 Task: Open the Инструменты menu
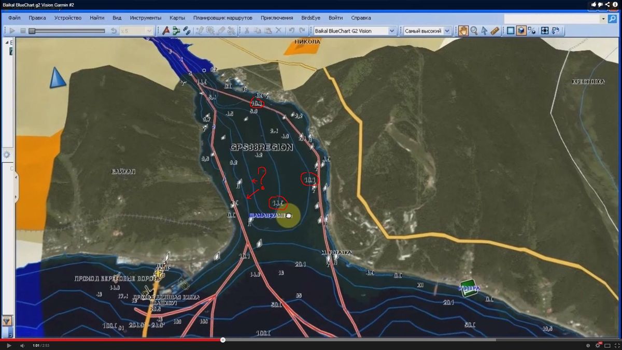tap(146, 18)
